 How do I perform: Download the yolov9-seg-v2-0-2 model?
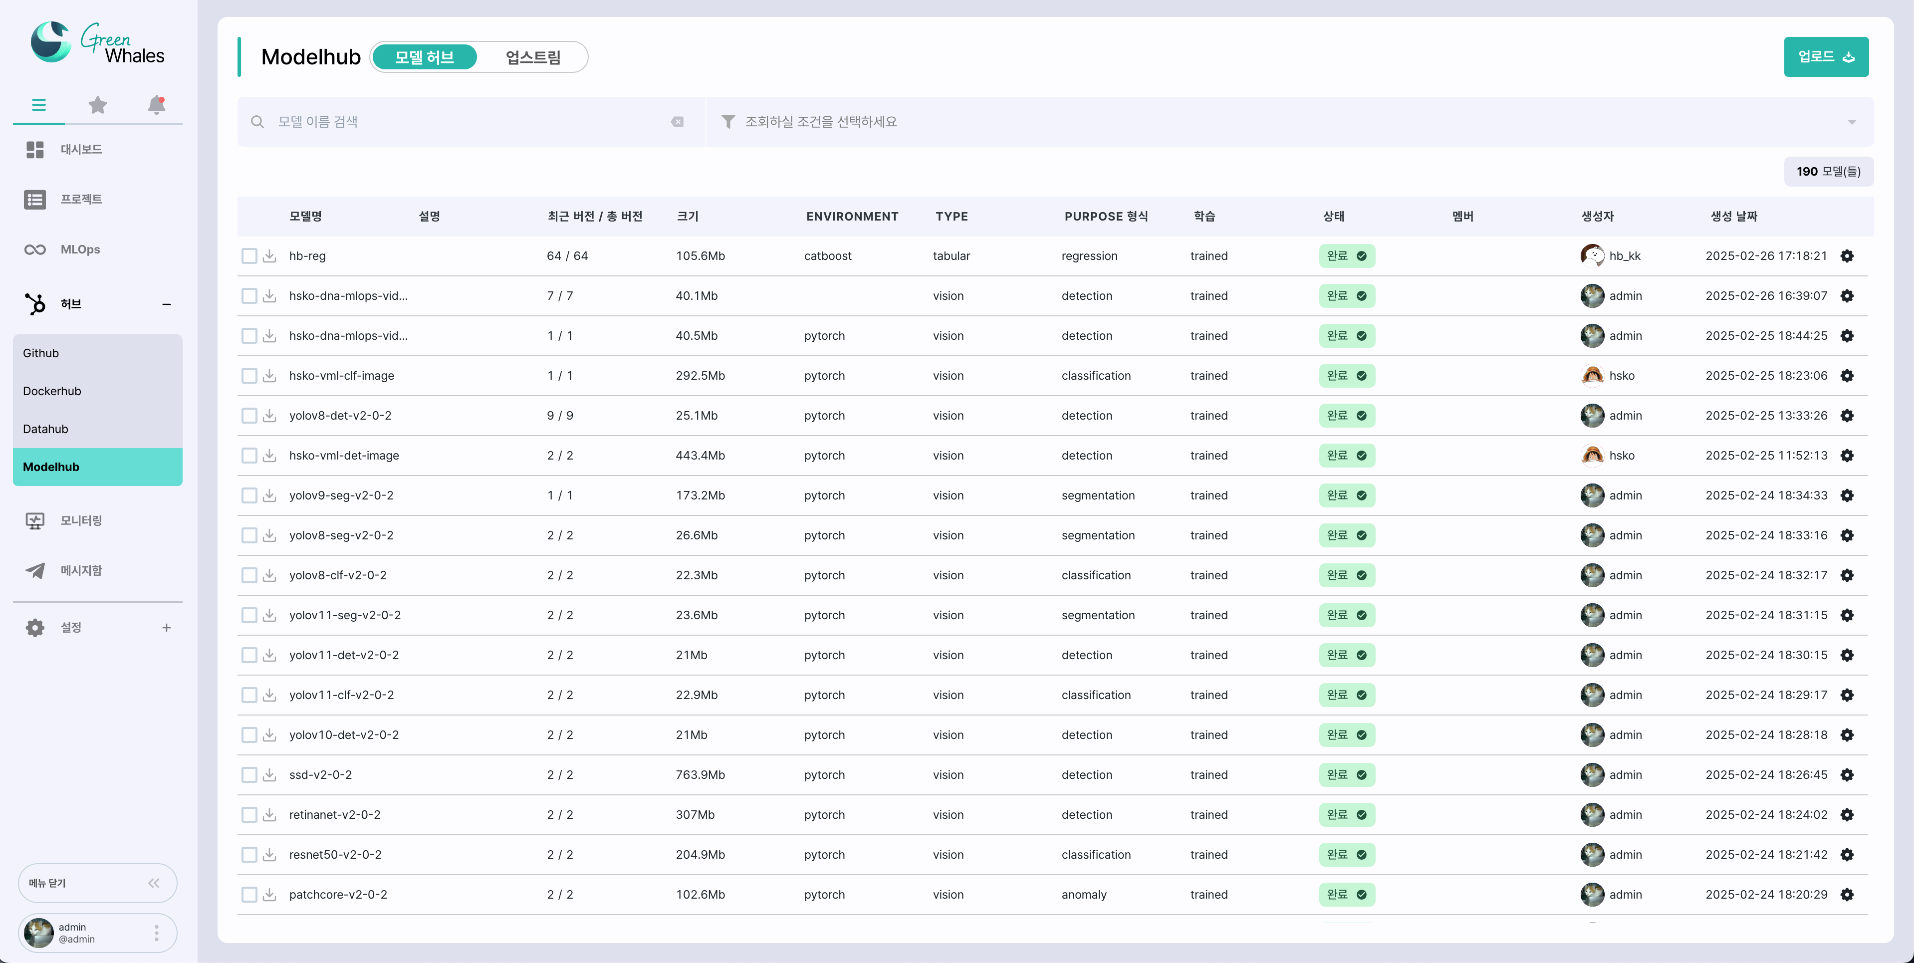point(270,495)
